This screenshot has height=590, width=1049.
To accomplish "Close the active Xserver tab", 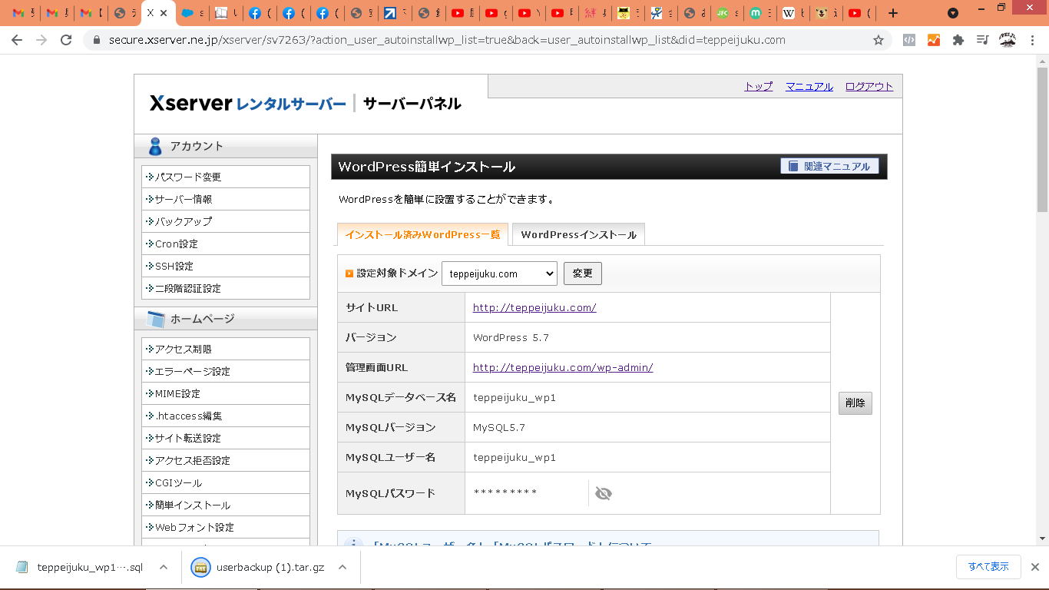I will pos(164,13).
